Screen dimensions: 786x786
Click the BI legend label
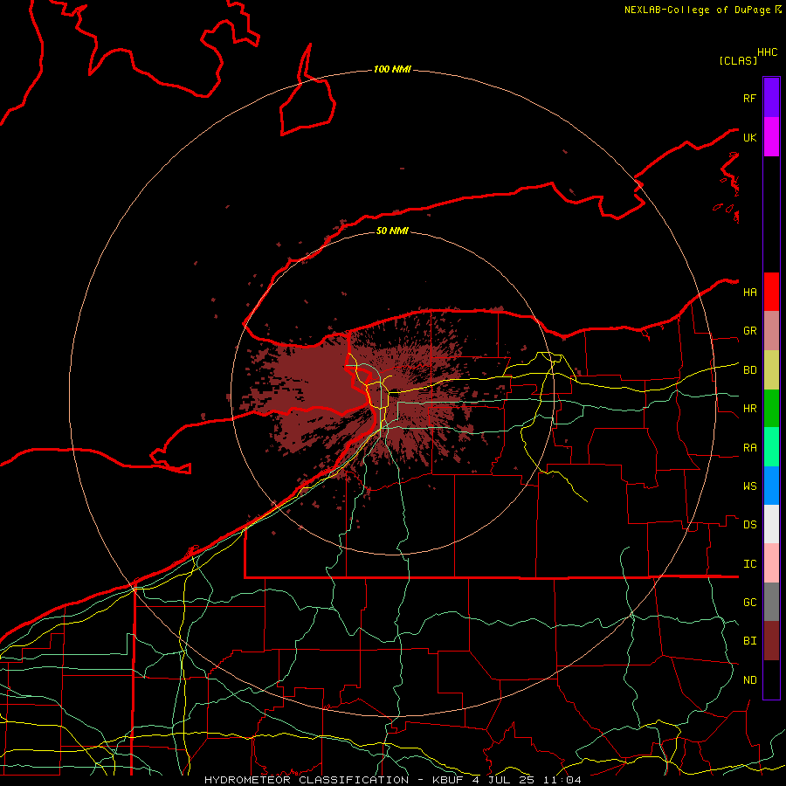(x=749, y=641)
